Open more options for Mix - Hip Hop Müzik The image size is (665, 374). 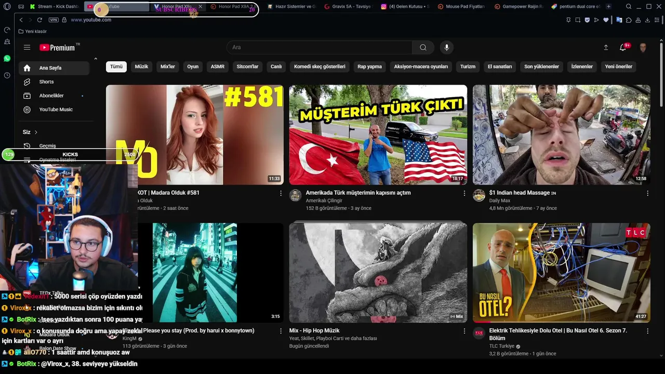(464, 331)
